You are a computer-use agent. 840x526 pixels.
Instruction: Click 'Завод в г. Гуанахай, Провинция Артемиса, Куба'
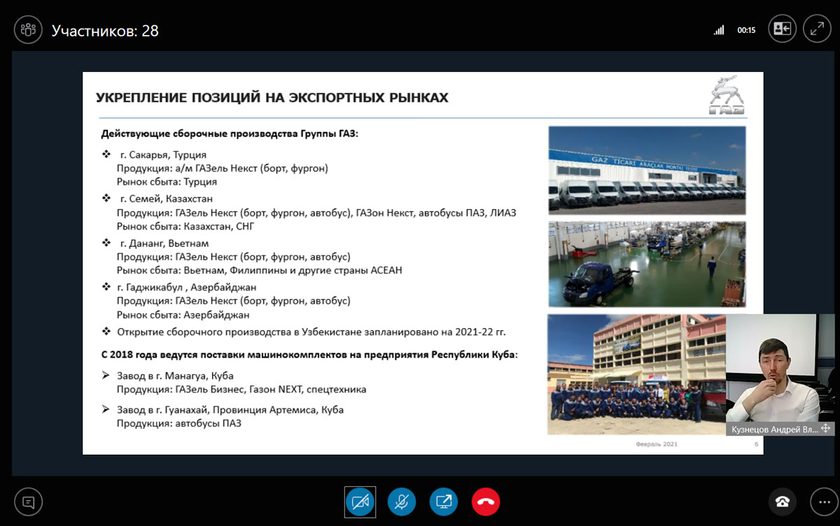(x=230, y=410)
